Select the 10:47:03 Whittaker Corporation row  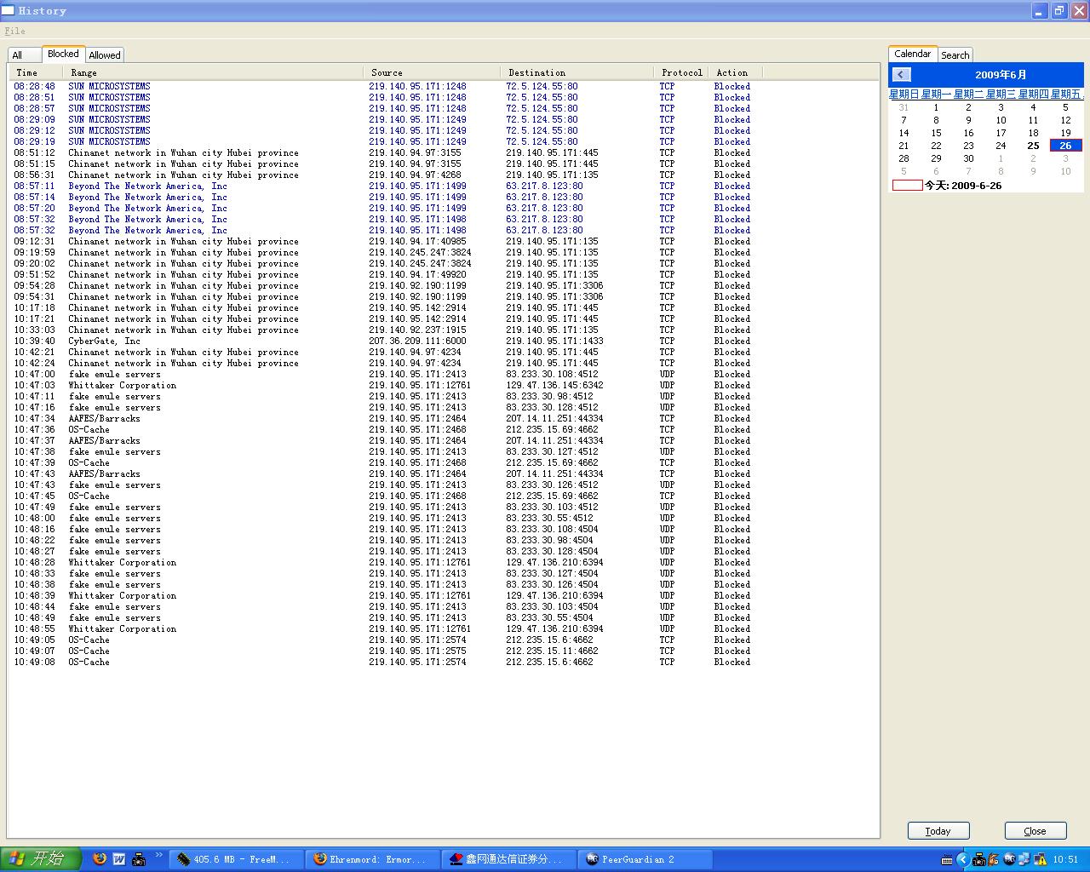tap(443, 385)
